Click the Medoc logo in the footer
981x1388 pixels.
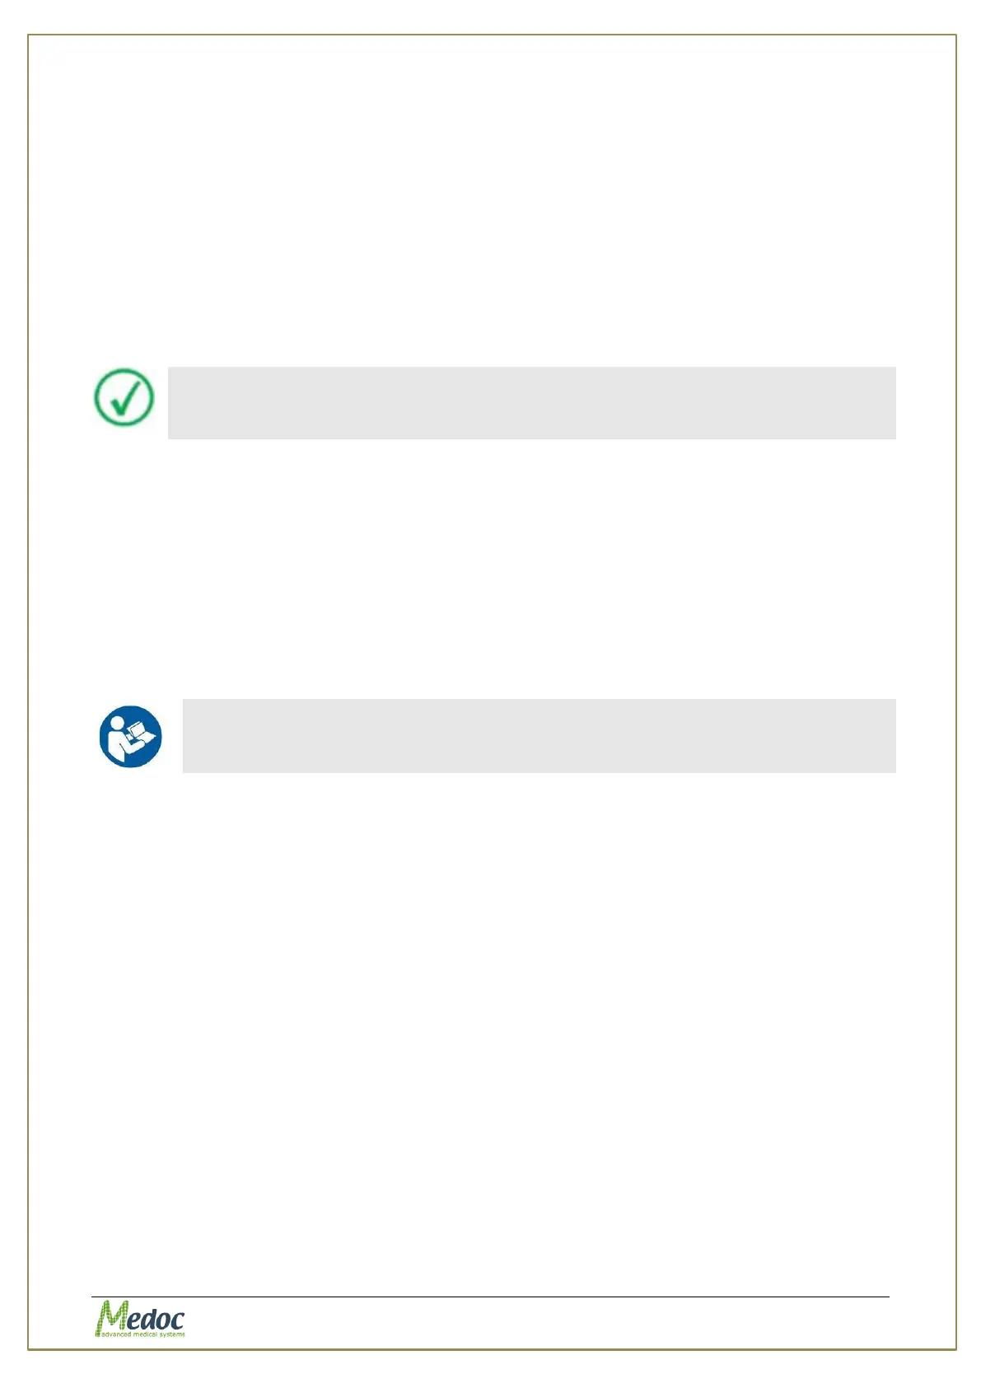[x=139, y=1318]
